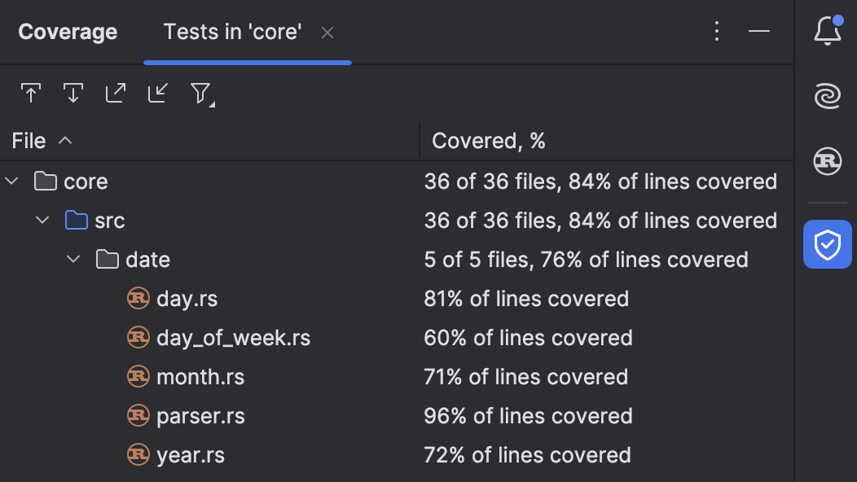
Task: Open the Coverage tool window options menu
Action: pos(716,30)
